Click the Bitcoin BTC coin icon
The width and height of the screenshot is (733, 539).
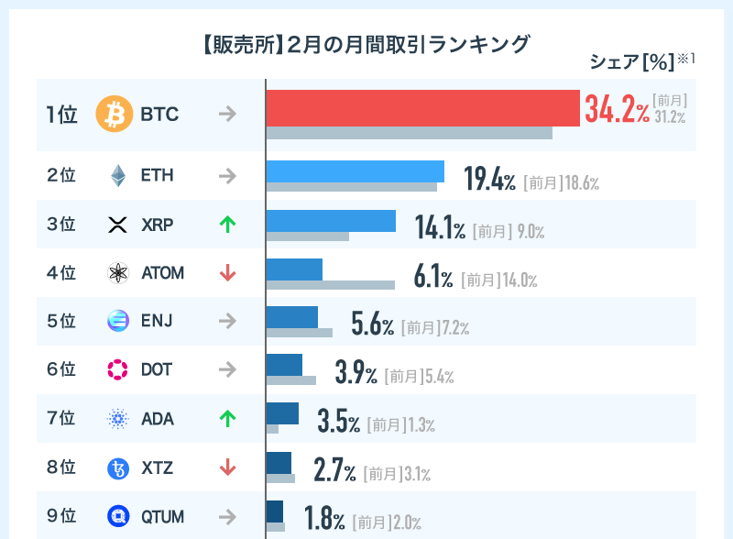tap(115, 115)
